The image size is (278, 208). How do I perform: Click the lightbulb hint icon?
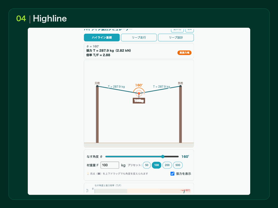click(88, 174)
